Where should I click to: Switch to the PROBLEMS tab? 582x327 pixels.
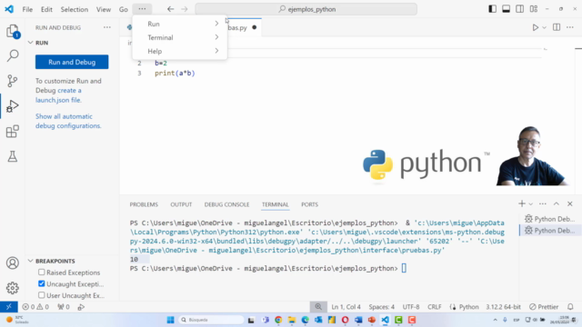(x=144, y=204)
